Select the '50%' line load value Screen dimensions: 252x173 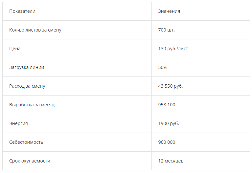pos(163,67)
